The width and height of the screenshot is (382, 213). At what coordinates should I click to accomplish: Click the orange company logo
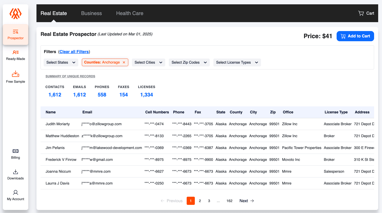tap(16, 13)
